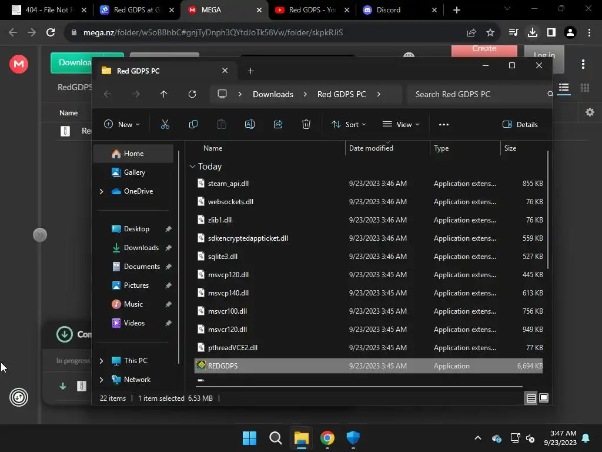
Task: Open the View dropdown
Action: click(401, 125)
